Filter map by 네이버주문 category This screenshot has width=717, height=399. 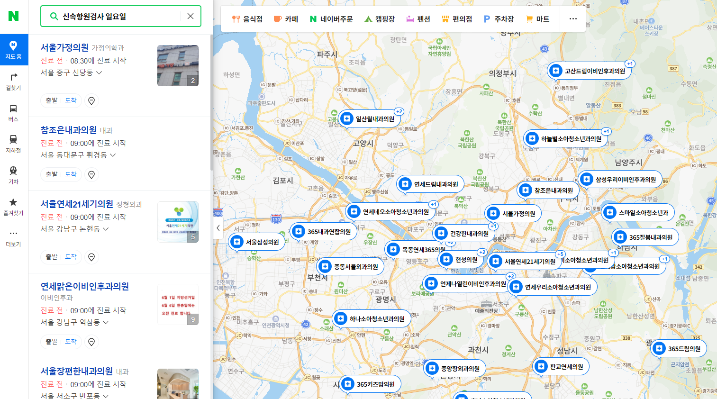[x=331, y=19]
